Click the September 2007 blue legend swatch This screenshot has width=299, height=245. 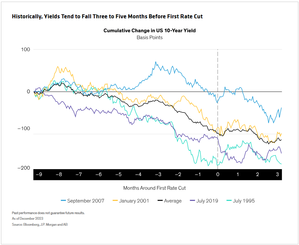pyautogui.click(x=63, y=201)
